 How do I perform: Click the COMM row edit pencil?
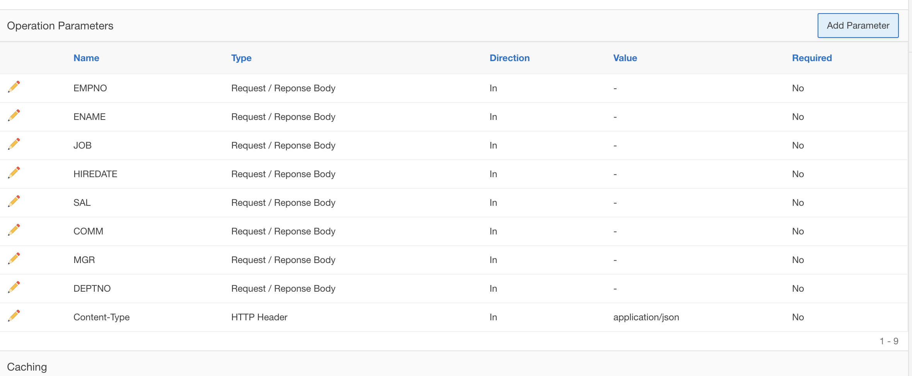click(x=14, y=230)
